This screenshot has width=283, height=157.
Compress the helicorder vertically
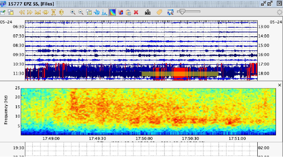[53, 12]
